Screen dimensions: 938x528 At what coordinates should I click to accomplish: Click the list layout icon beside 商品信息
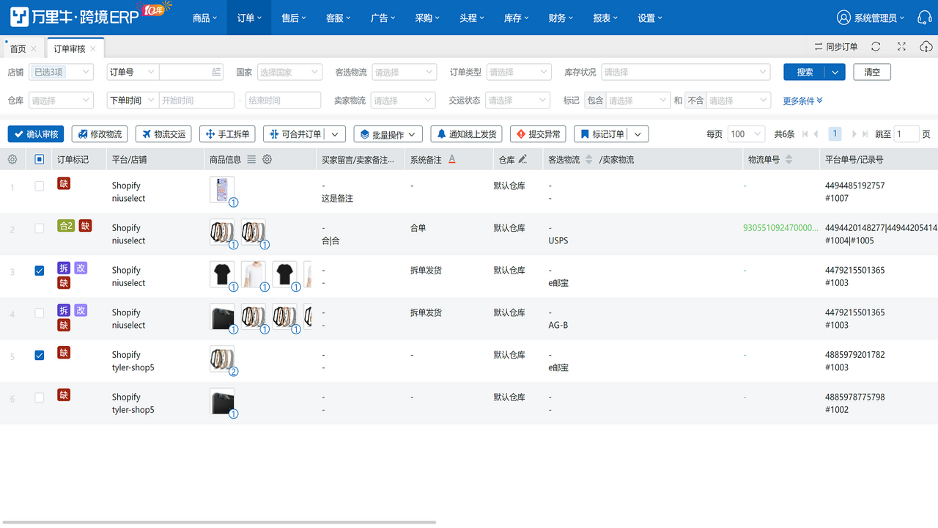coord(251,159)
